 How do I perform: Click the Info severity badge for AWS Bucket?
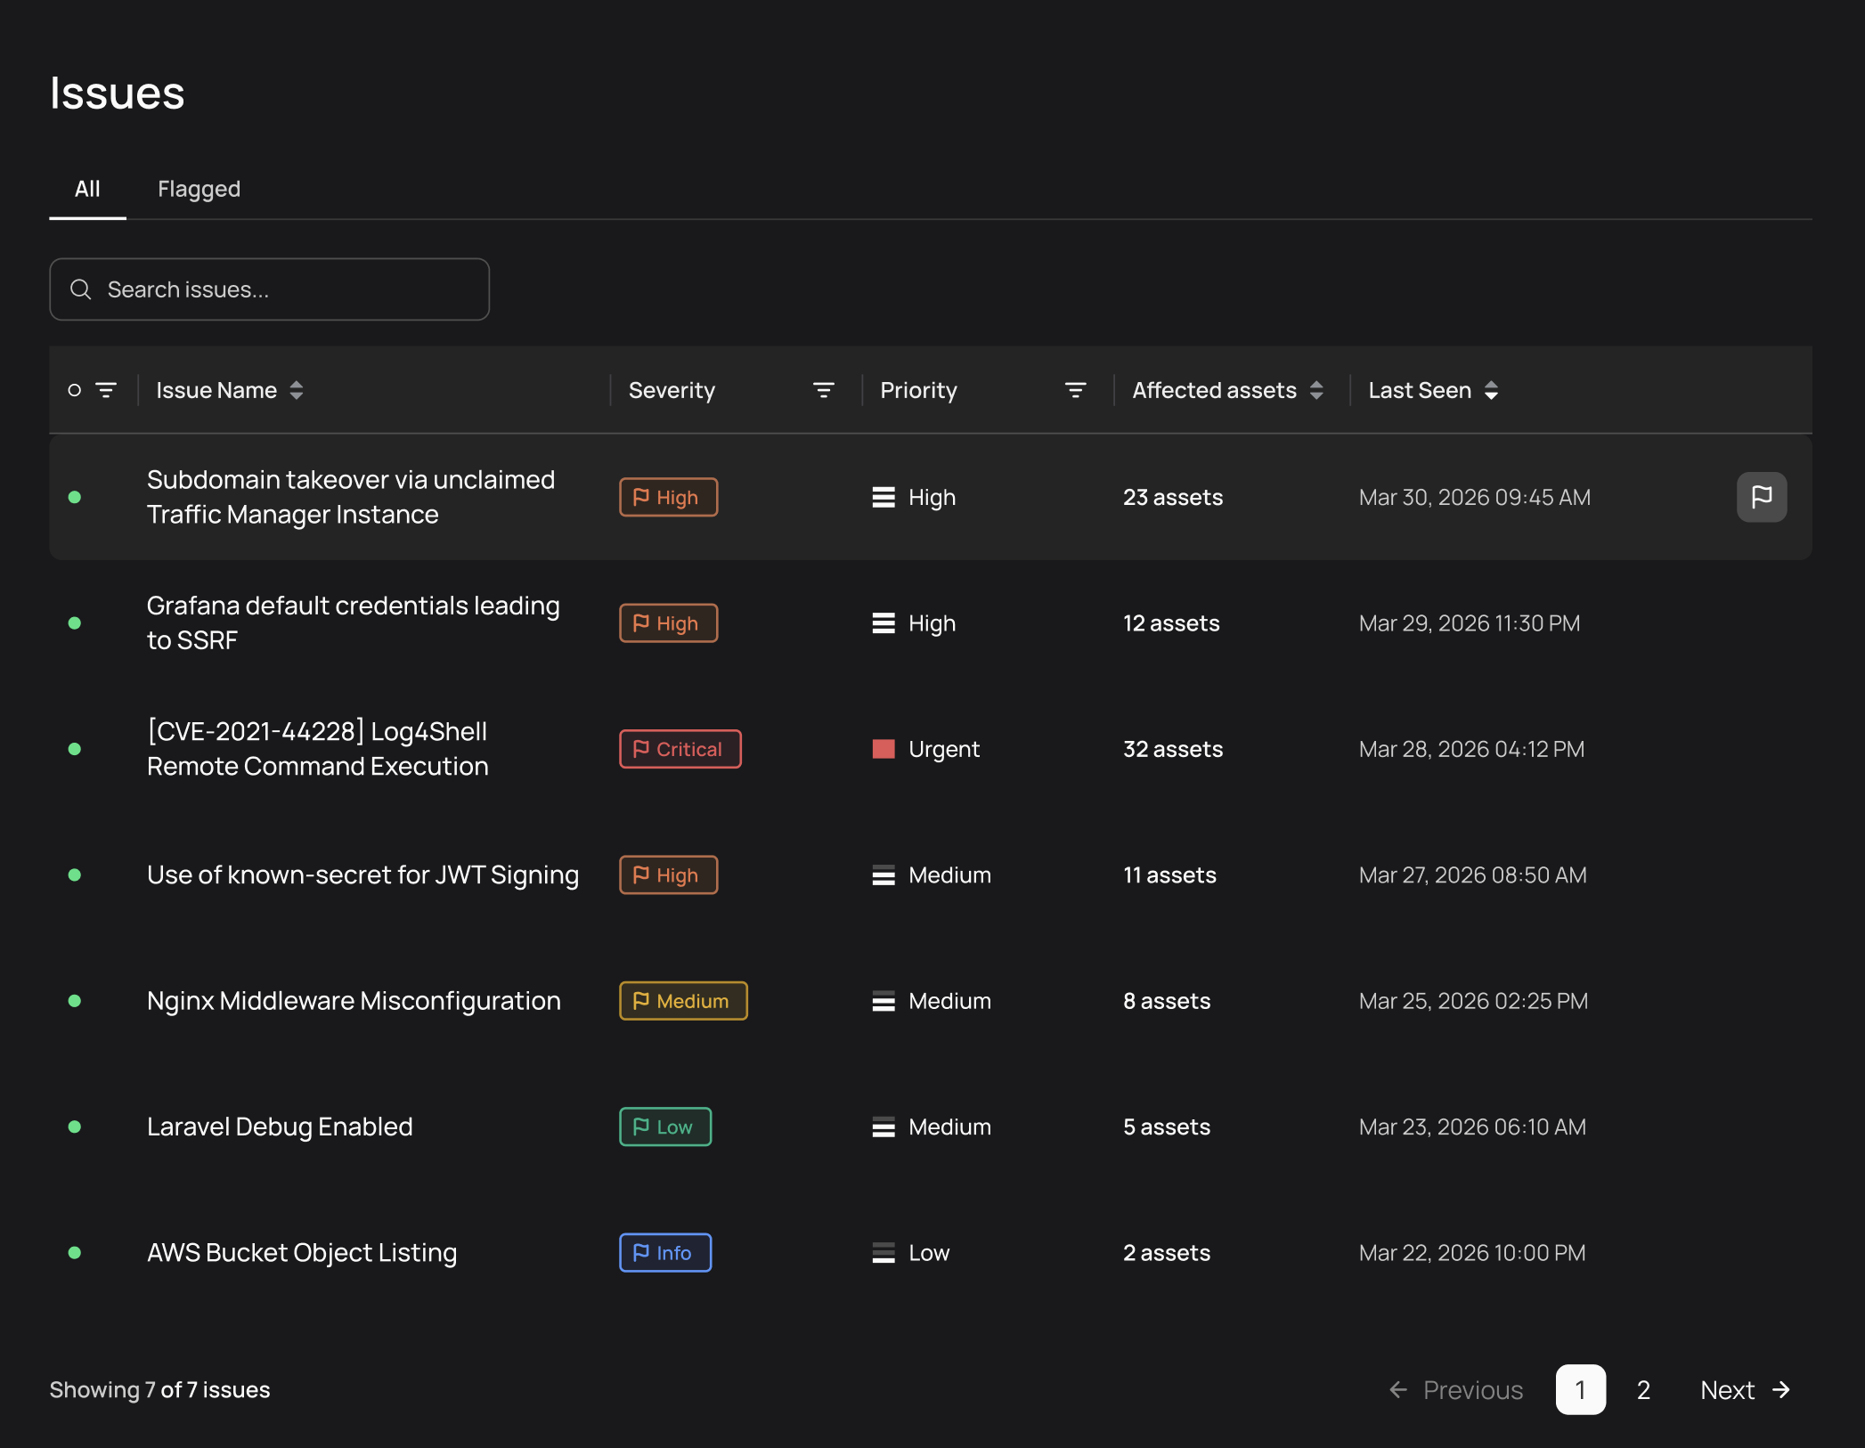664,1253
